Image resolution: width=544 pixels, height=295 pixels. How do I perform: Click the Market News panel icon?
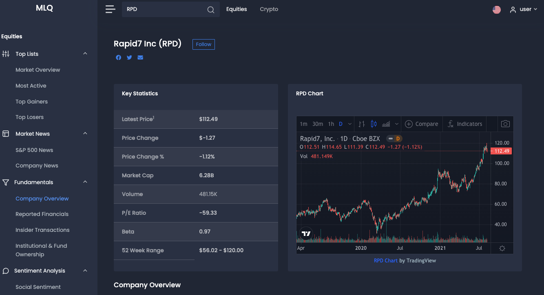tap(6, 134)
